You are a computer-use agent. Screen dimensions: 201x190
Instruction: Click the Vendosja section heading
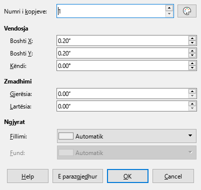pos(16,28)
